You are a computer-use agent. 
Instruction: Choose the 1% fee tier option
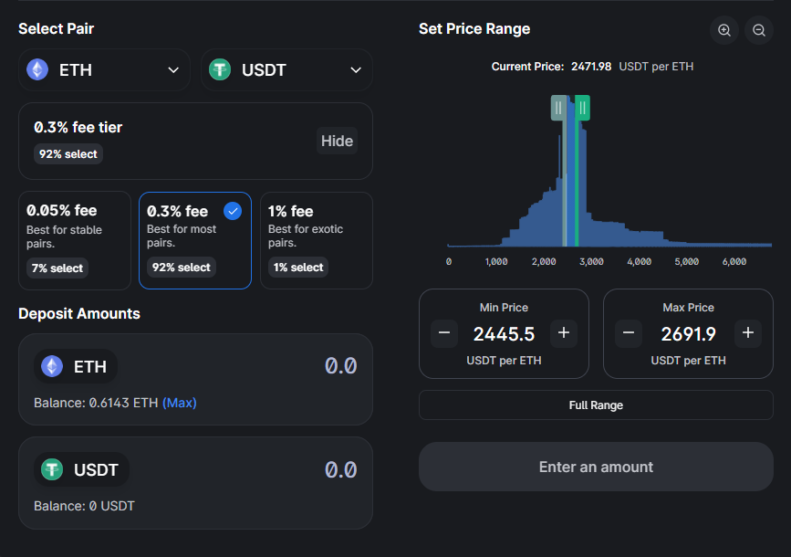point(316,240)
